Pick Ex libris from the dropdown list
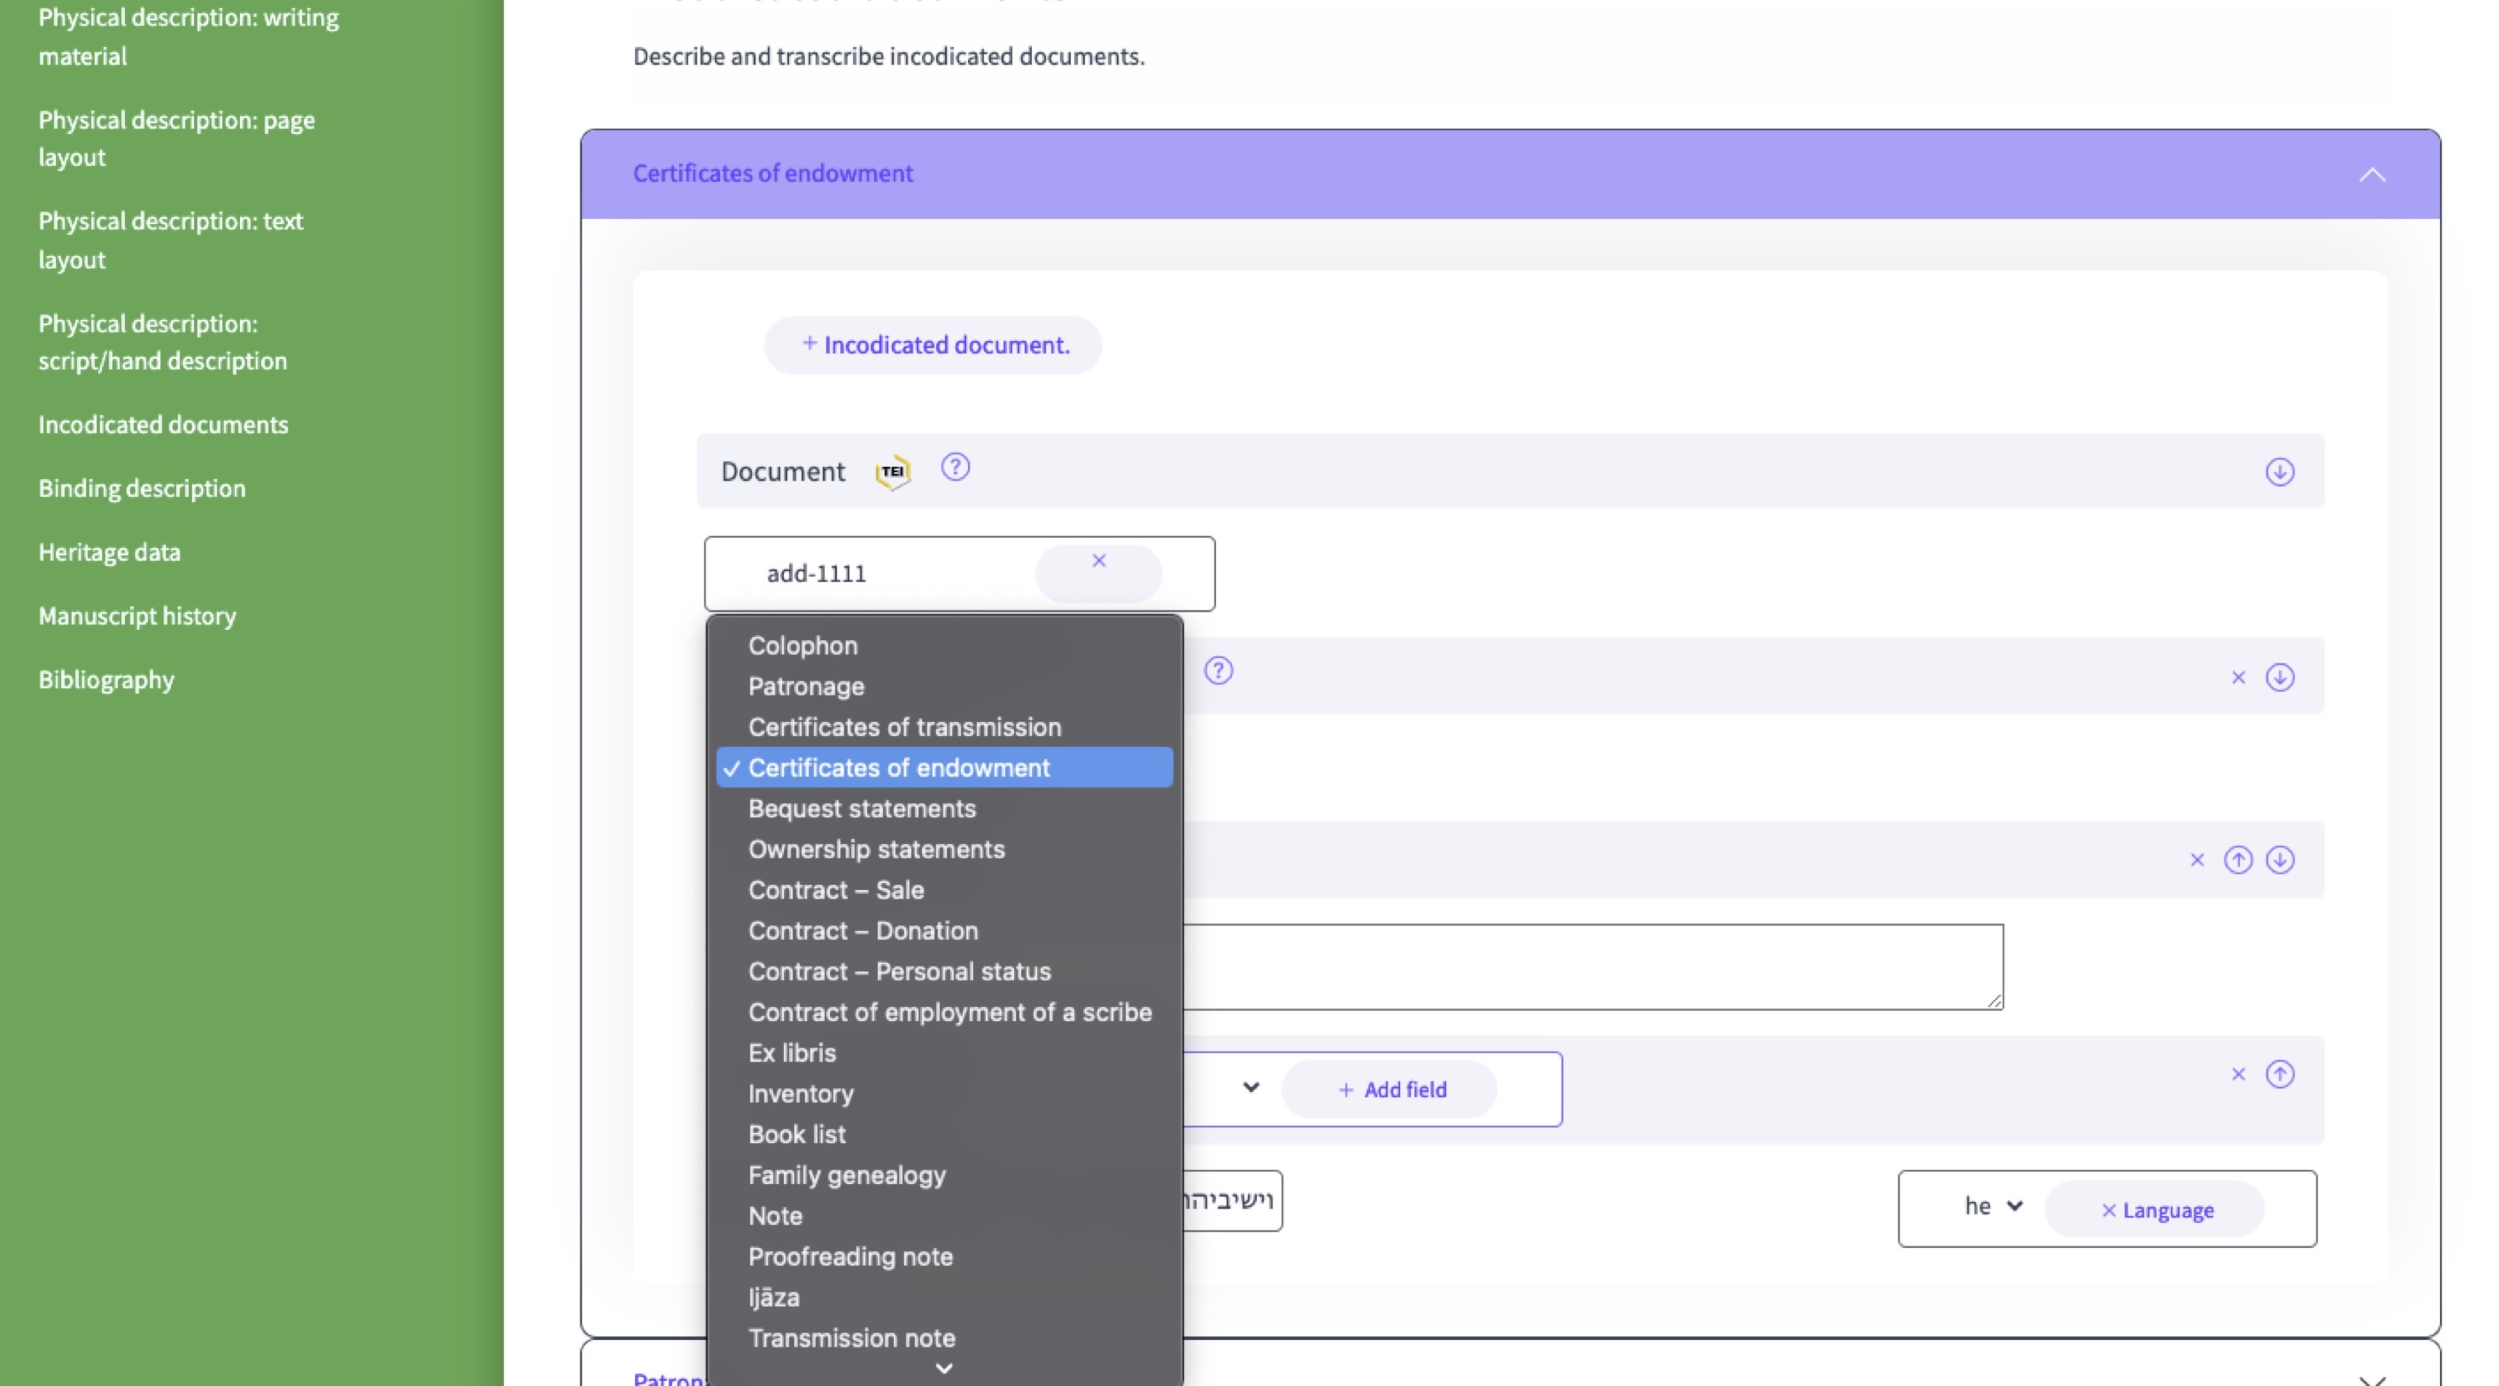 [x=791, y=1054]
